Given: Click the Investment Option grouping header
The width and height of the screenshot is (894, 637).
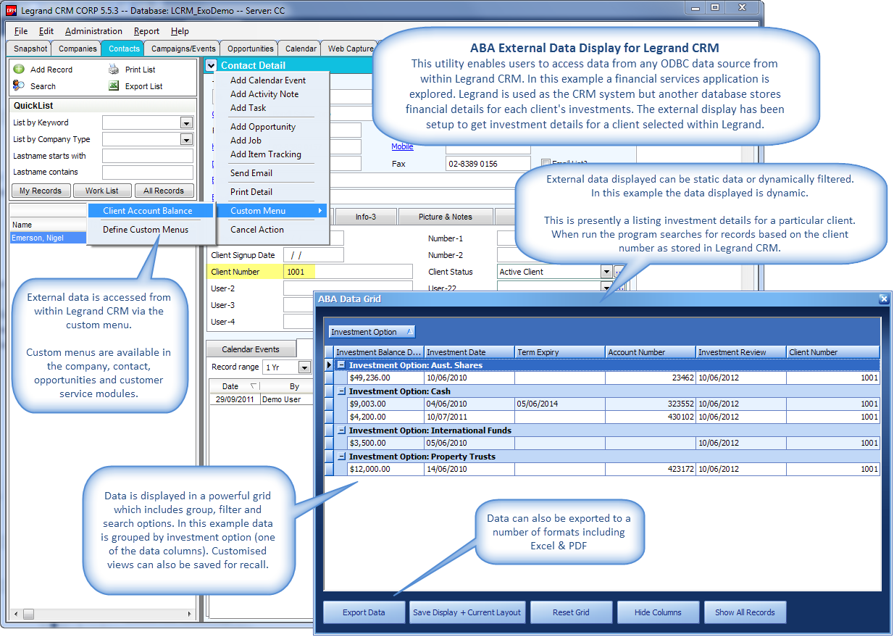Looking at the screenshot, I should pyautogui.click(x=372, y=332).
